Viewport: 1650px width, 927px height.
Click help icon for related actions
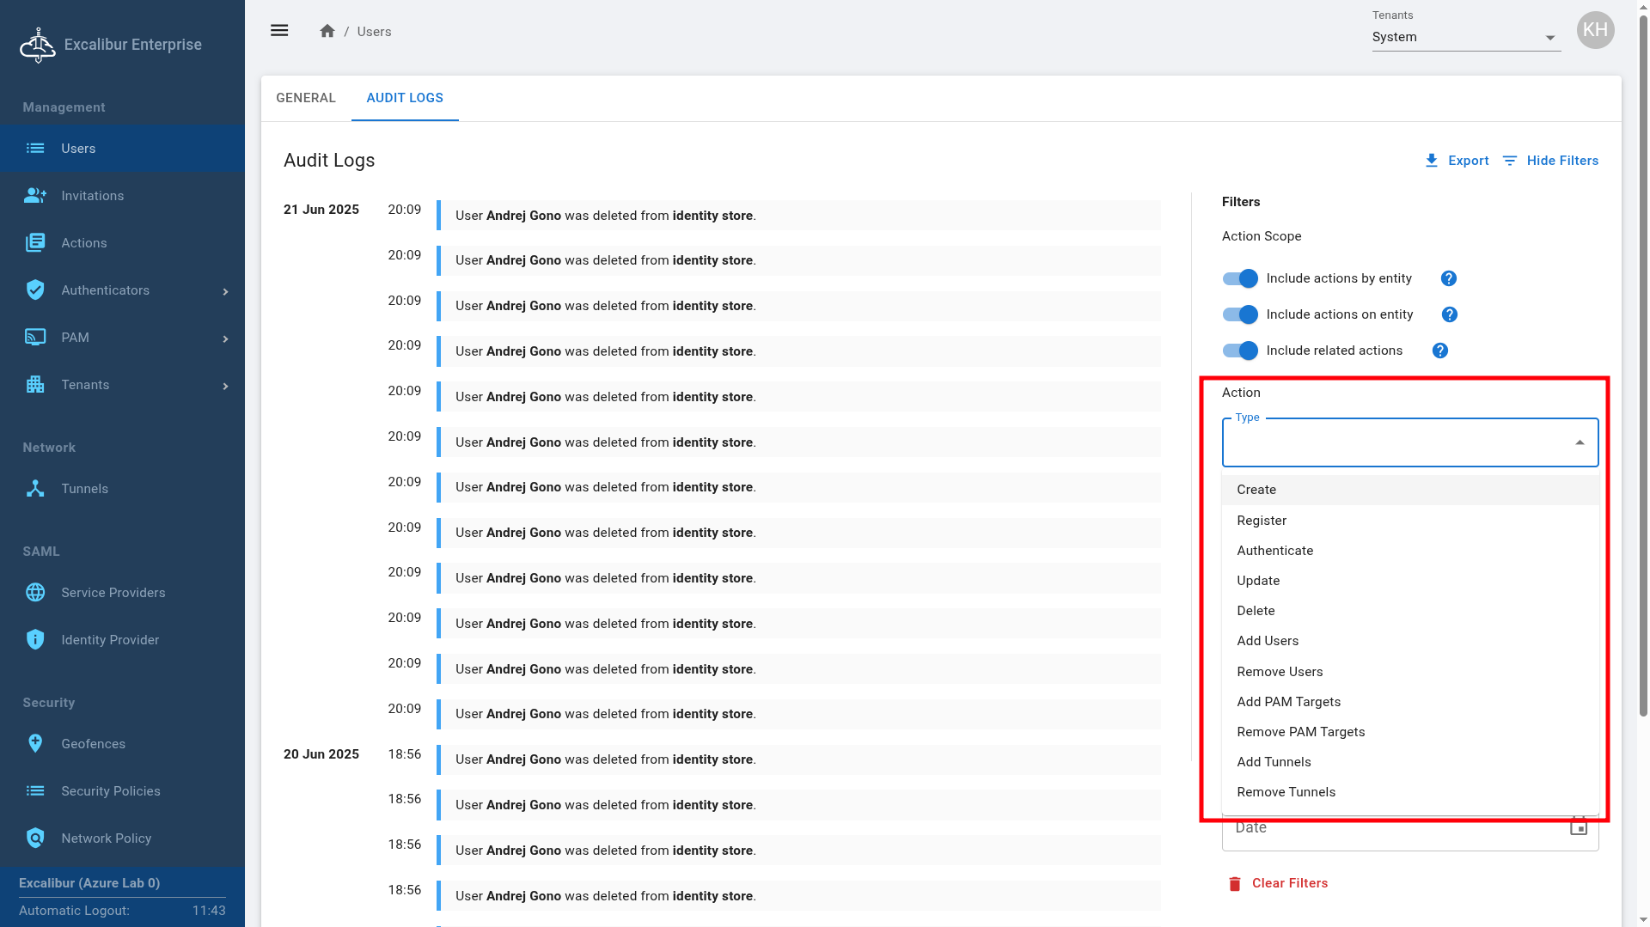click(1439, 351)
